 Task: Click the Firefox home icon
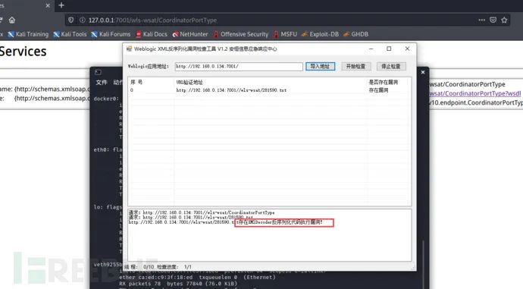tap(12, 20)
